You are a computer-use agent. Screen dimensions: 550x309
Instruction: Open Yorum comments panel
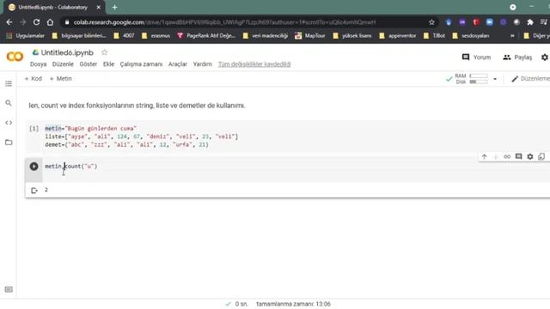coord(476,58)
